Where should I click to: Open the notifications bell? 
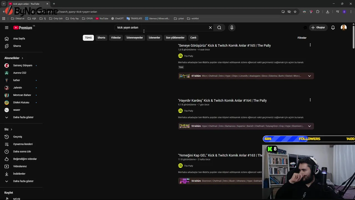(333, 27)
